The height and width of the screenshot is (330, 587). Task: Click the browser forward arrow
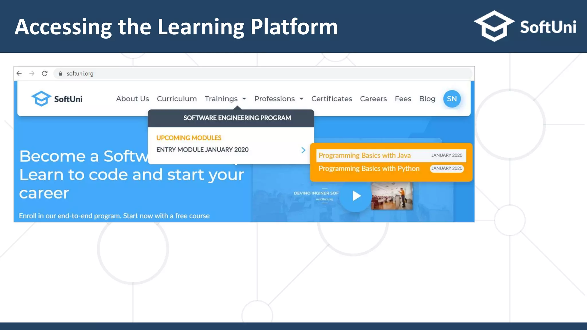point(32,74)
